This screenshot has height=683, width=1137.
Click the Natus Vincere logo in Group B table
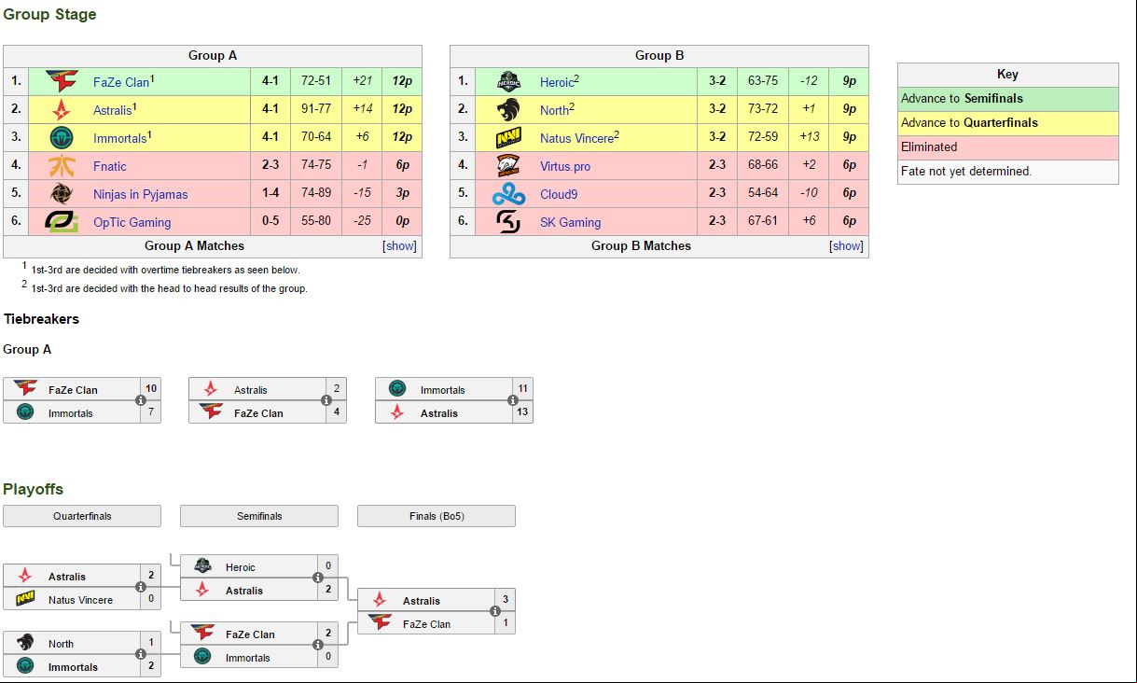click(x=508, y=138)
